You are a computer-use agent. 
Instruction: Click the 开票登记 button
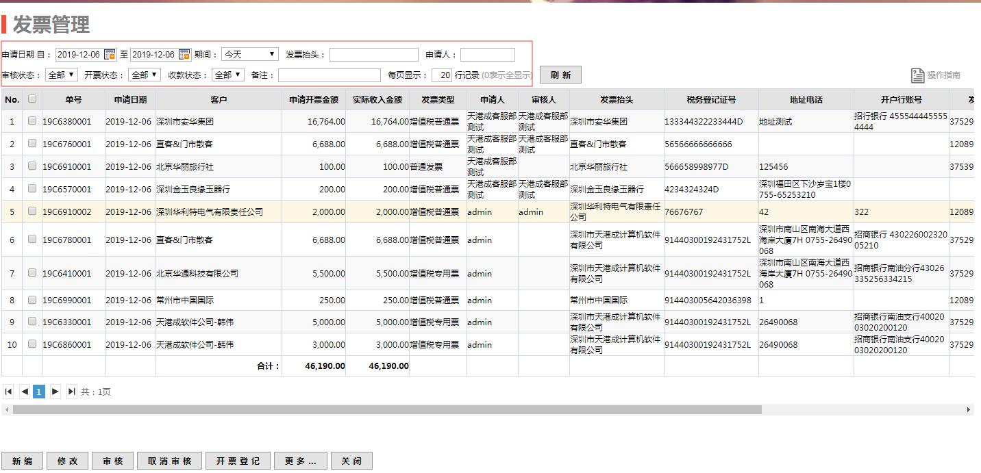tap(238, 461)
